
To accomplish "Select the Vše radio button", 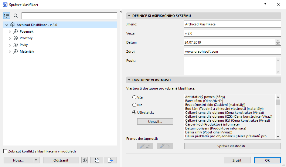I will click(x=134, y=97).
